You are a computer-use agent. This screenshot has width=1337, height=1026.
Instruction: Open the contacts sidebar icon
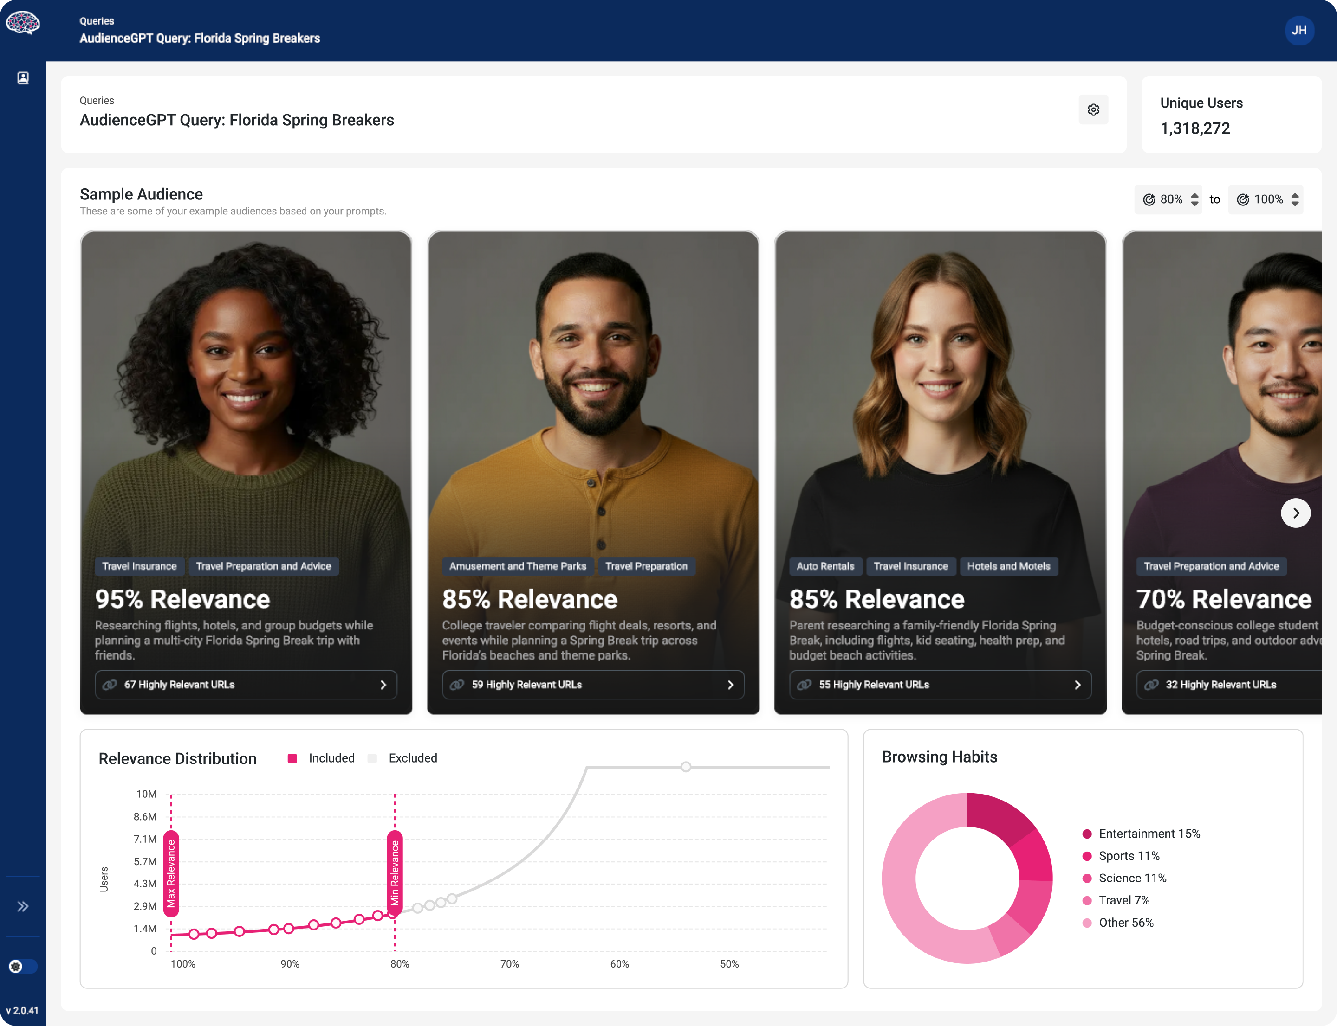coord(23,78)
